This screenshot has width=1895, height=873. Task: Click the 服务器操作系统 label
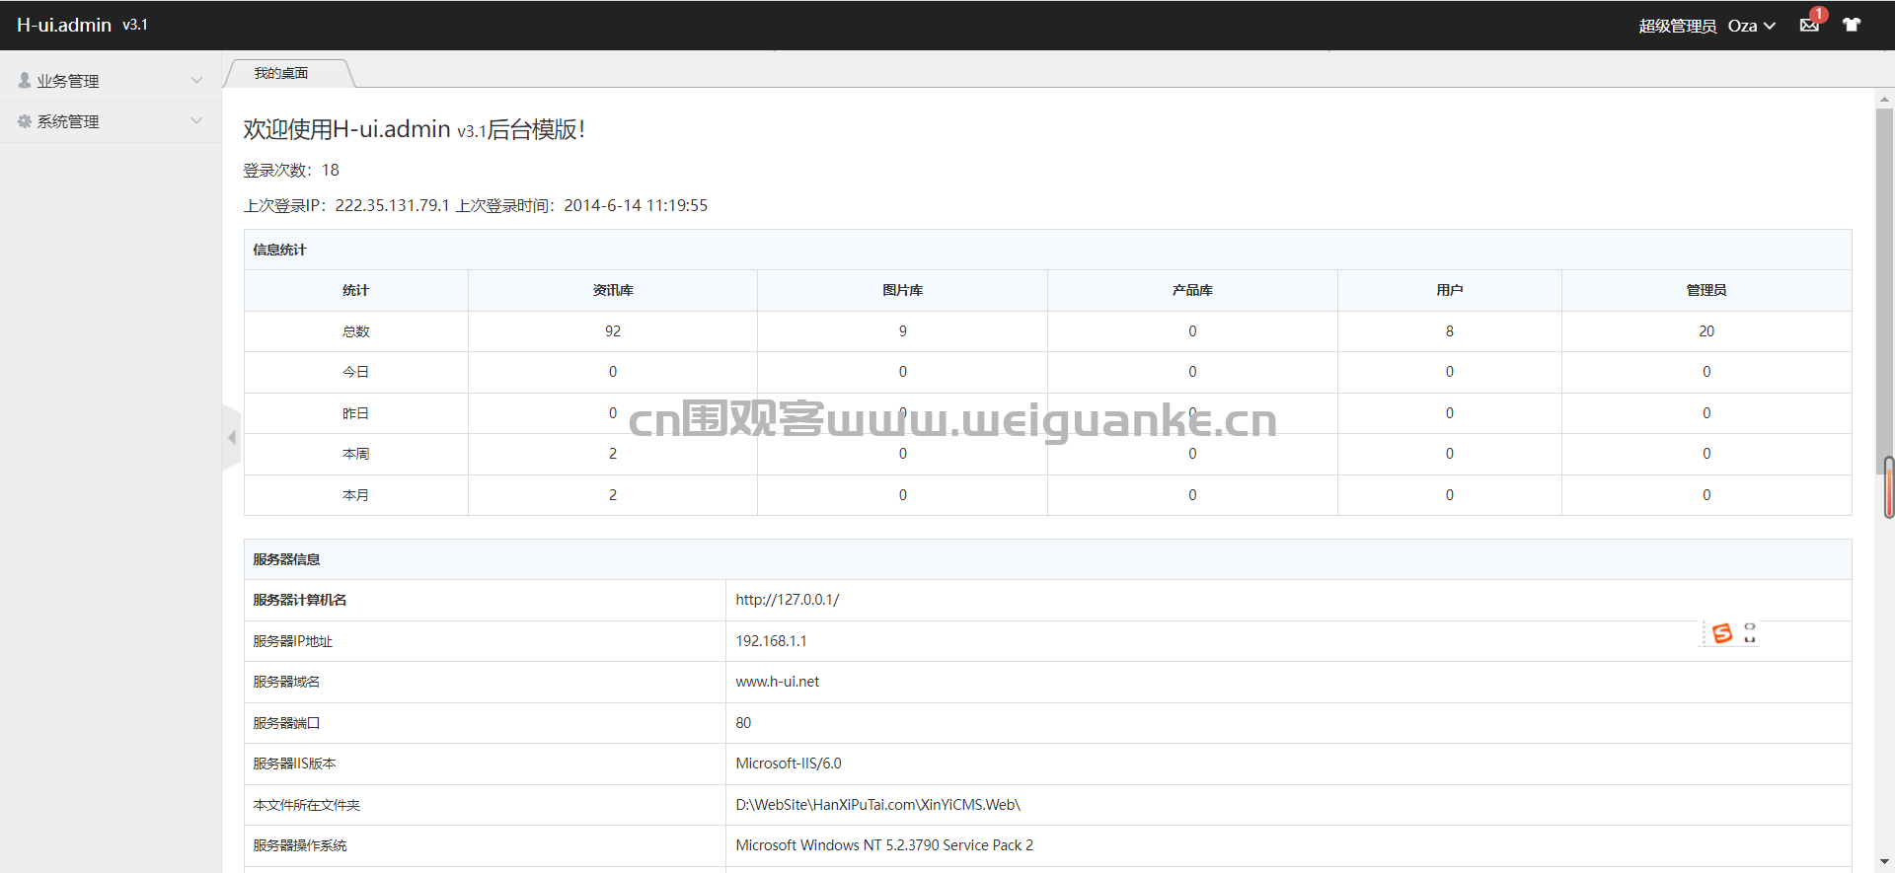click(300, 845)
